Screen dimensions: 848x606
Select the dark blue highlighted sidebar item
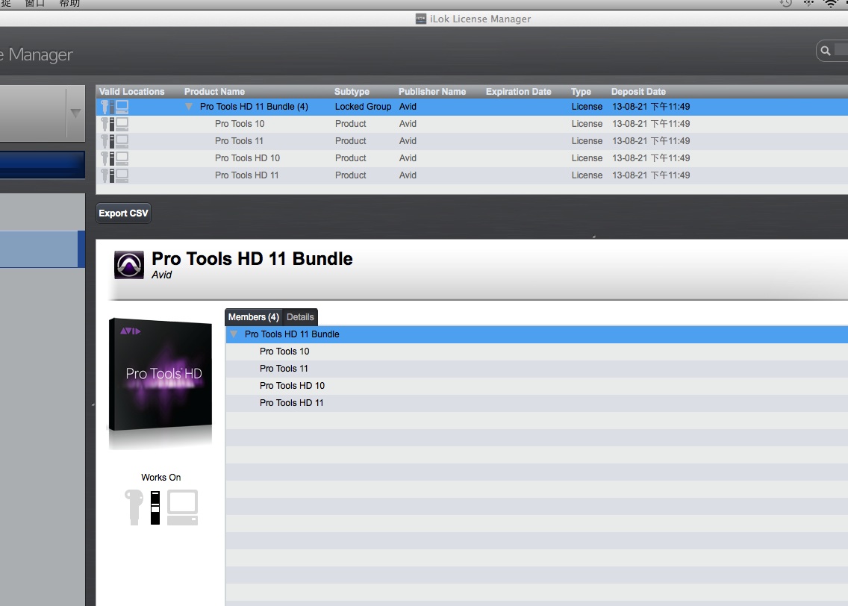(x=43, y=165)
